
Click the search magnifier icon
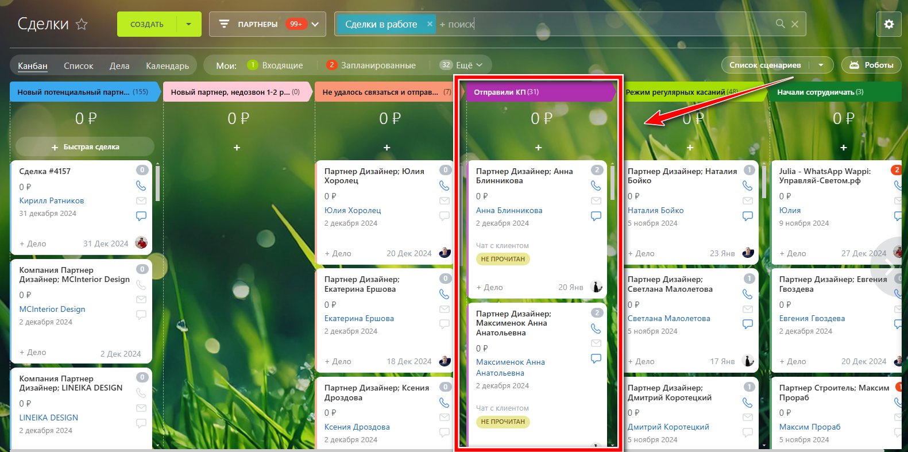click(x=780, y=24)
